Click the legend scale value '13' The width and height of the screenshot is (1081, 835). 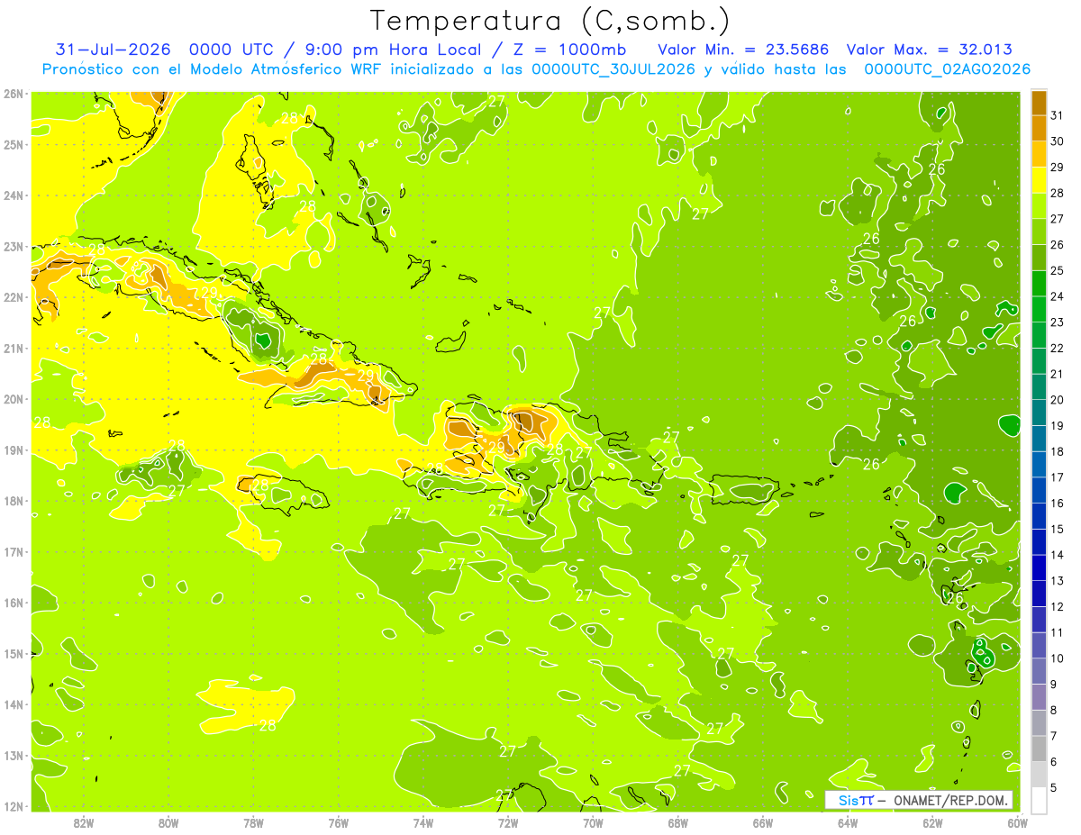(1057, 581)
